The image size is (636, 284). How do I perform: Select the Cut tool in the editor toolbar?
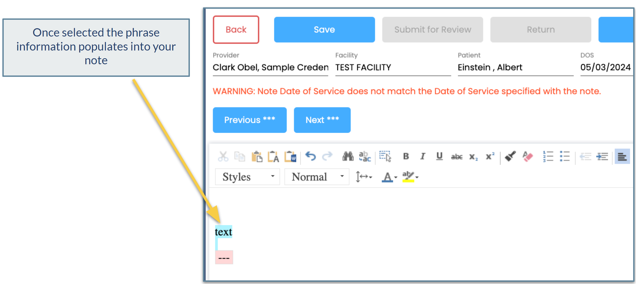[x=223, y=157]
